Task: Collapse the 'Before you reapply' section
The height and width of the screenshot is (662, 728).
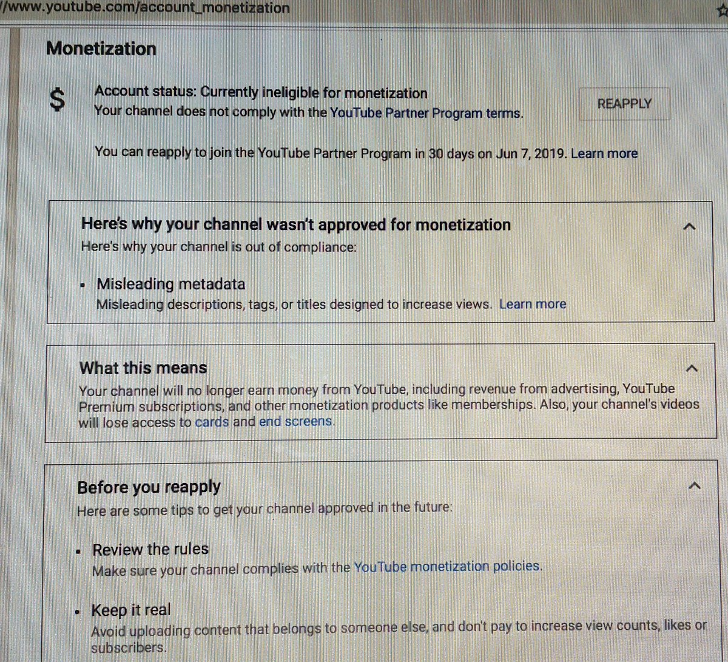Action: [x=695, y=485]
